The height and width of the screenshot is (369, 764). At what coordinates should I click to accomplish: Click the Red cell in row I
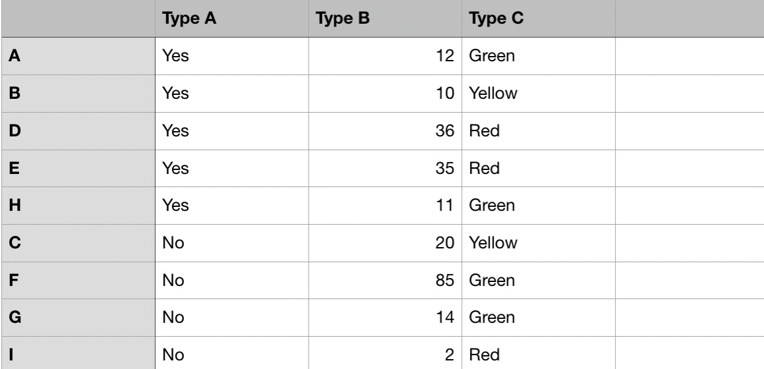coord(538,356)
